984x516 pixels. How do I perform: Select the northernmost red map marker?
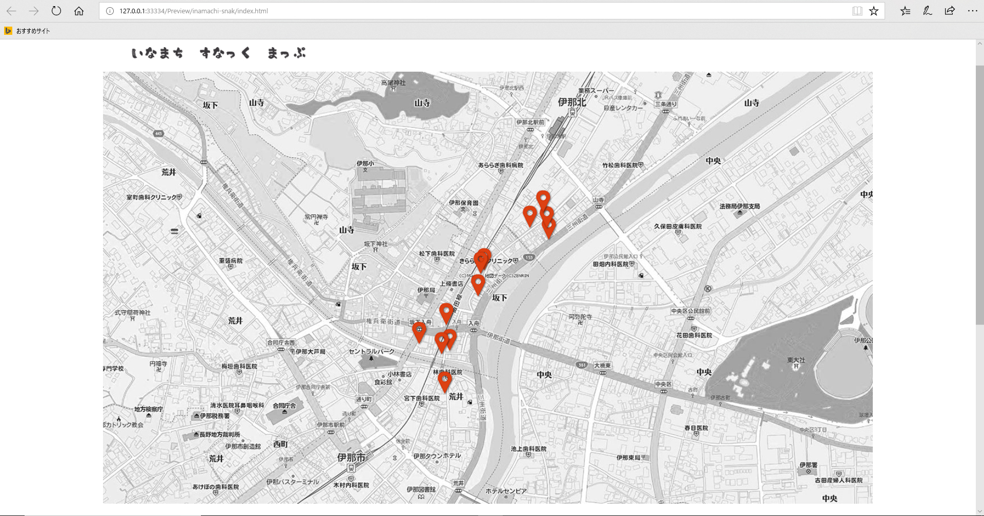point(543,199)
